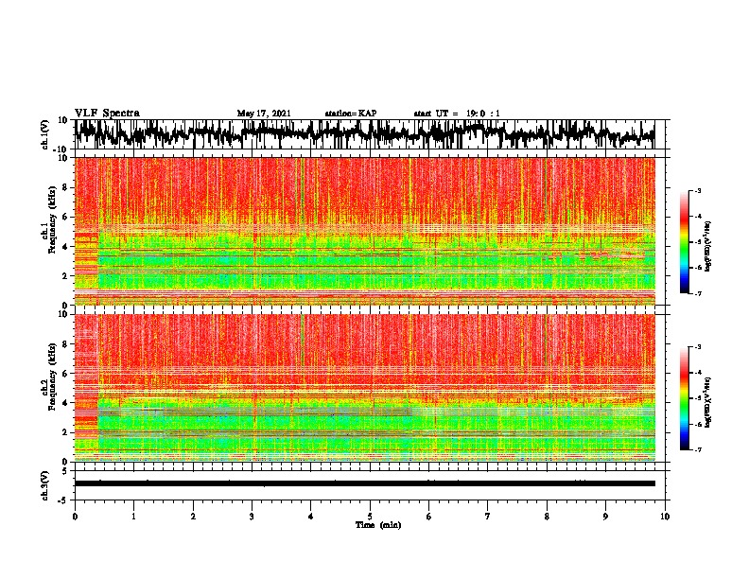Screen dimensions: 749x579
Task: Click time axis tick label "3"
Action: point(252,517)
